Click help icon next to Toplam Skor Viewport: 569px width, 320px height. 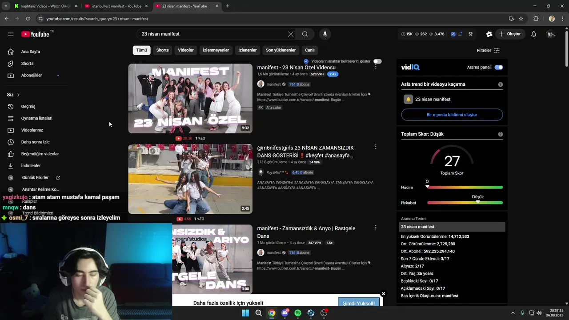pos(501,134)
